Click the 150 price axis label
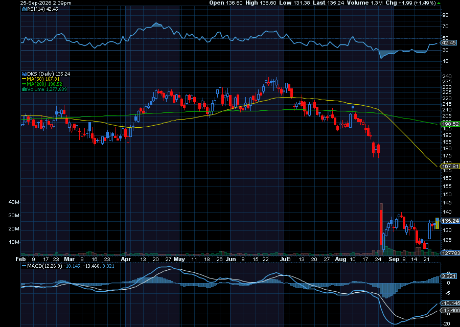This screenshot has width=460, height=327. coord(447,195)
